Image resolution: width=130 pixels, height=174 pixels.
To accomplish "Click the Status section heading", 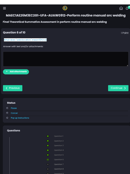I will [11, 103].
